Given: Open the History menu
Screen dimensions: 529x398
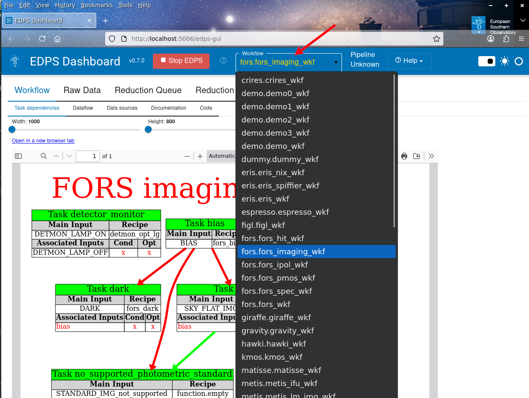Looking at the screenshot, I should pos(65,5).
